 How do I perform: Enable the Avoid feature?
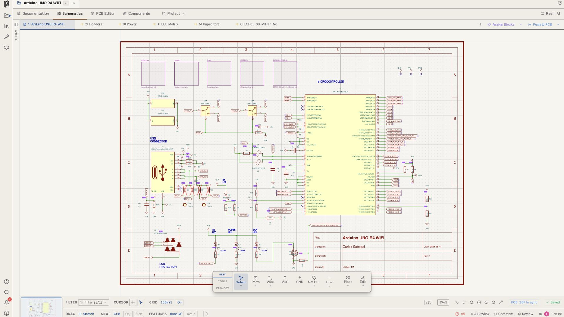191,314
